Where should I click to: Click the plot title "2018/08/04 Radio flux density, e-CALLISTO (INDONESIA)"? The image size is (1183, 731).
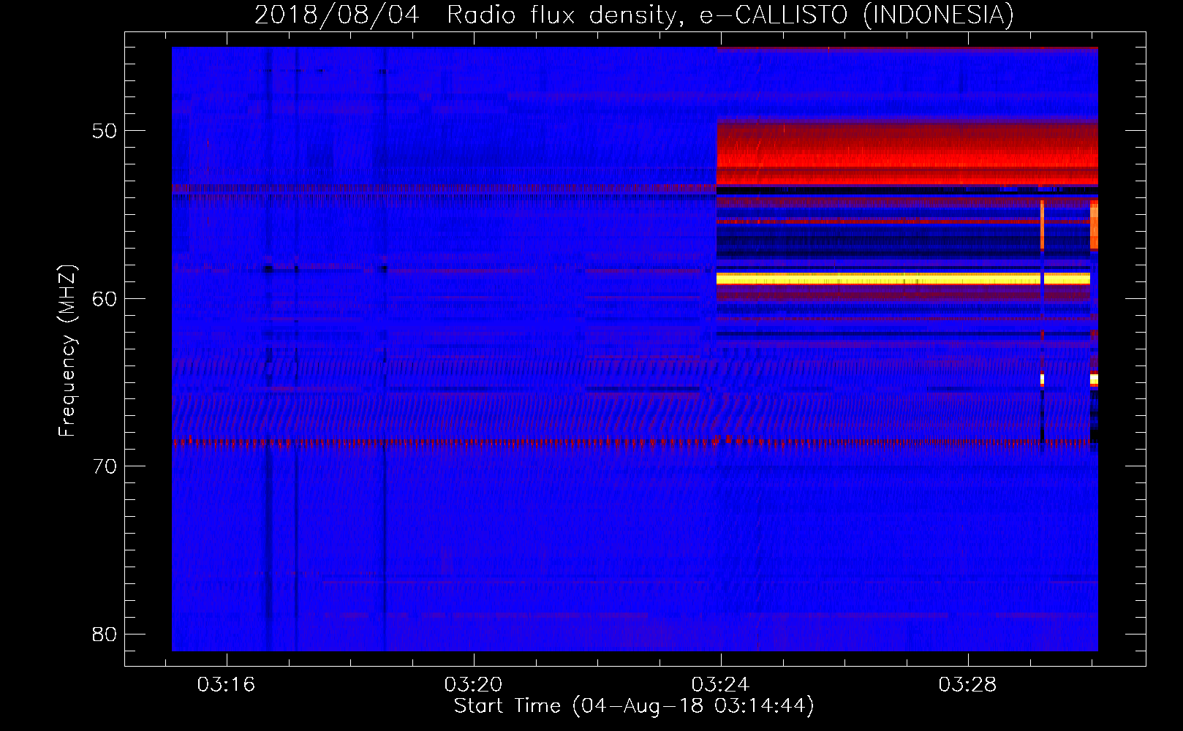pos(634,15)
